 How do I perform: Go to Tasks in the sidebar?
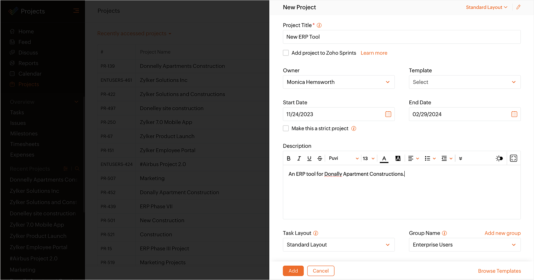pos(17,112)
